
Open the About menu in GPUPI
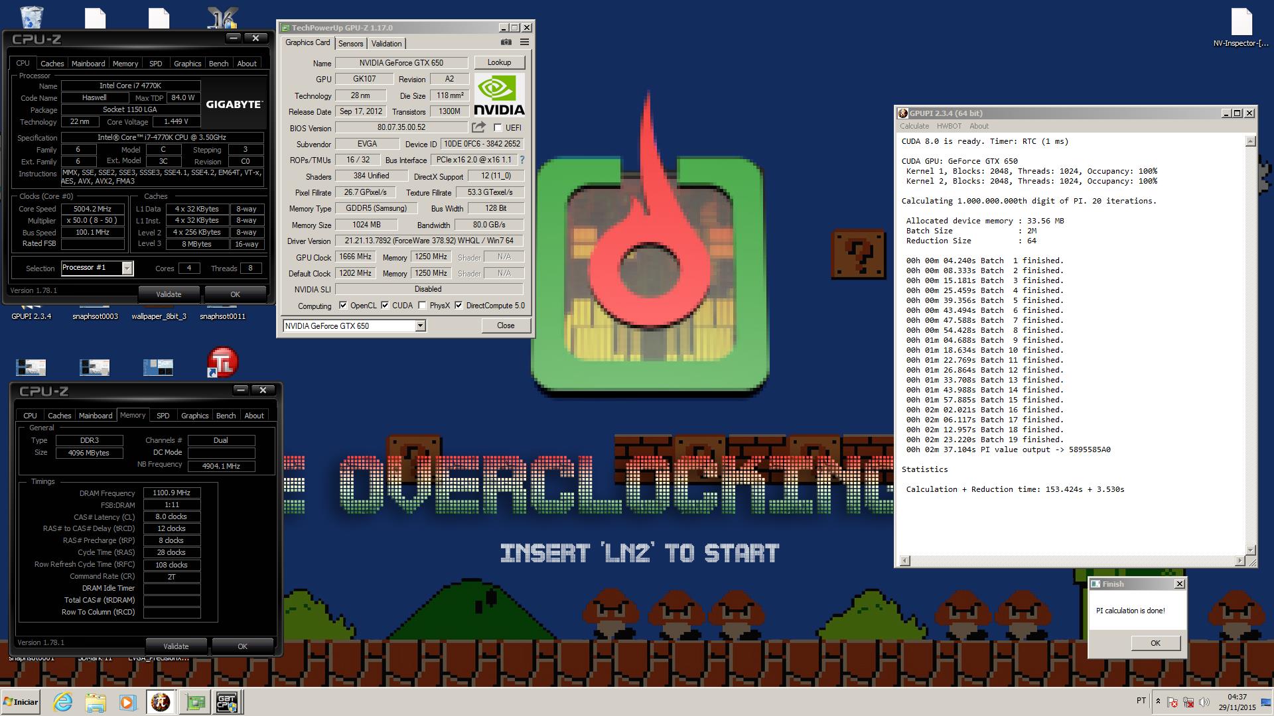[979, 126]
